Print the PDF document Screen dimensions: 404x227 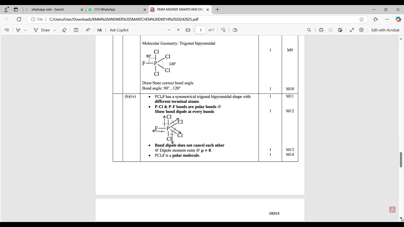click(x=321, y=30)
